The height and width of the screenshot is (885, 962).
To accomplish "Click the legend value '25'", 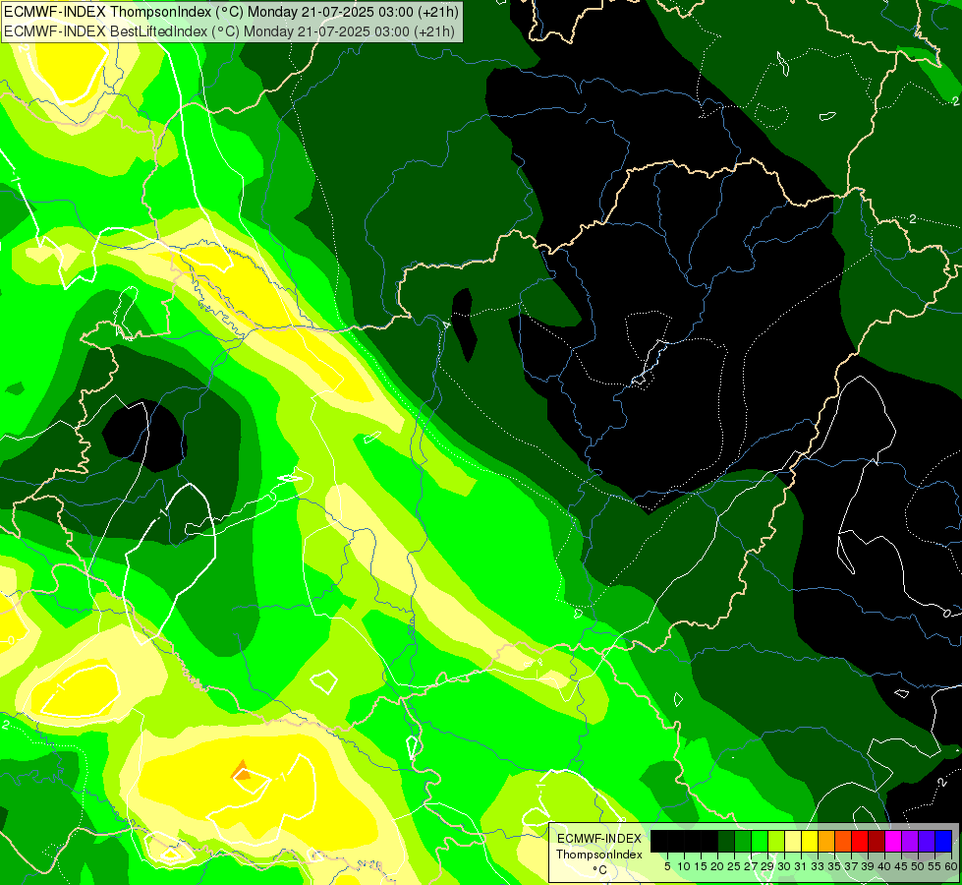I will tap(734, 866).
